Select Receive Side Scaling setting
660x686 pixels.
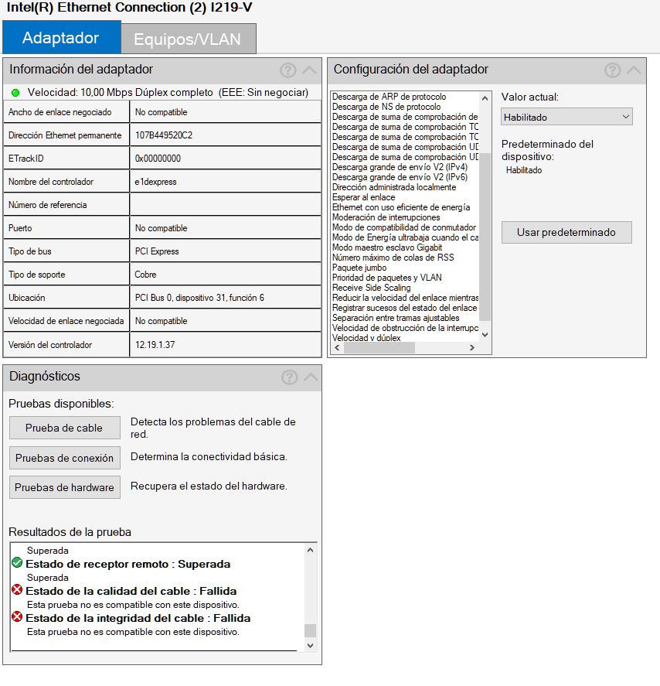click(371, 288)
